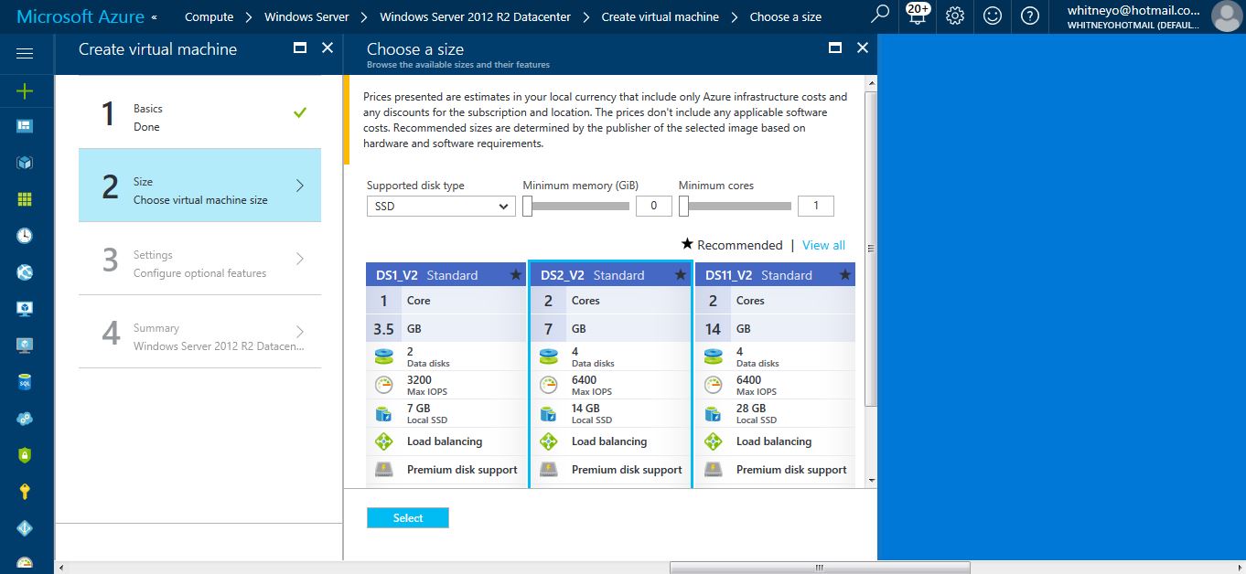1246x574 pixels.
Task: Open SQL databases from the sidebar
Action: point(25,382)
